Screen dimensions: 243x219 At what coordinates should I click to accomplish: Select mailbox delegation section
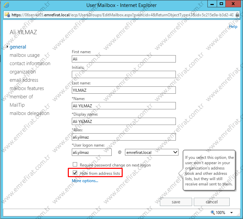pos(29,113)
